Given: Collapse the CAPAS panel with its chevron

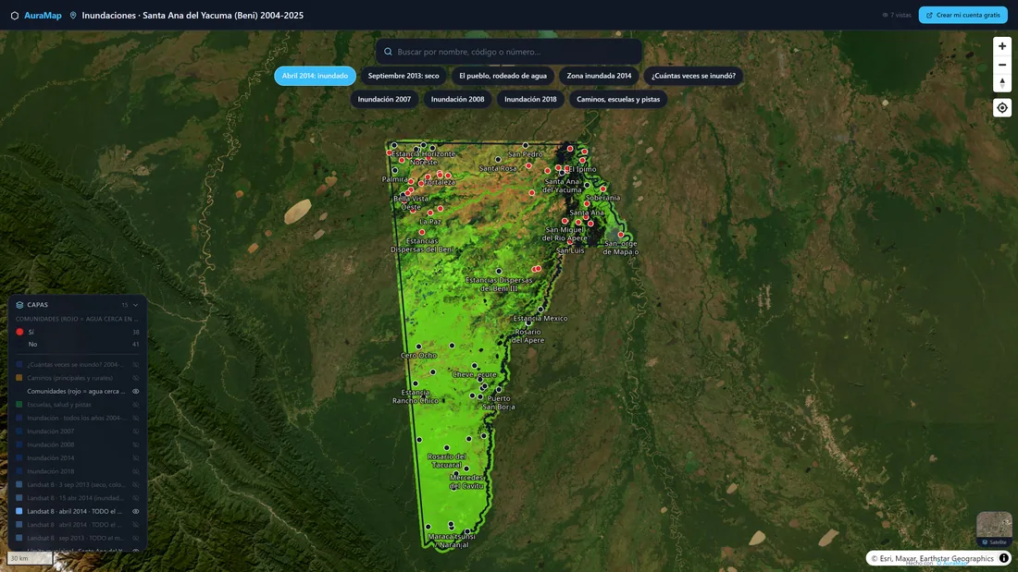Looking at the screenshot, I should (135, 305).
